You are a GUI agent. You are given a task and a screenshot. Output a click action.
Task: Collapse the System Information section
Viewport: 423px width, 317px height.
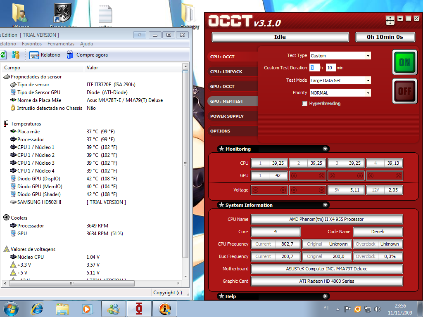pos(325,205)
